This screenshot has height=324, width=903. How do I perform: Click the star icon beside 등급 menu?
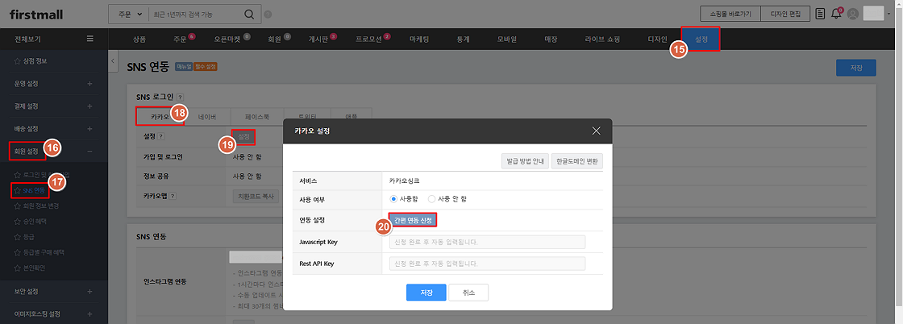(17, 236)
